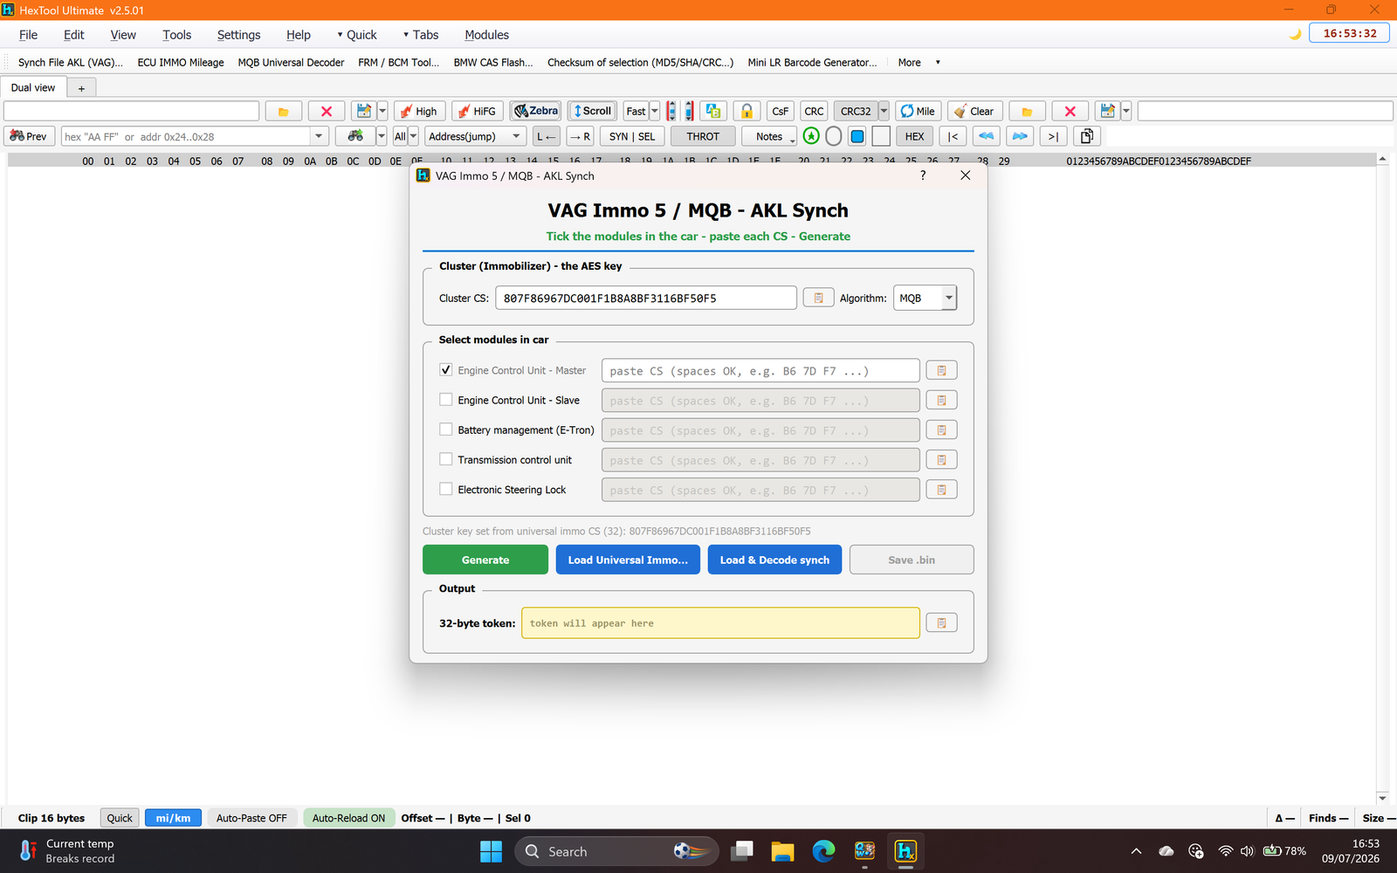Open the File menu
This screenshot has width=1397, height=873.
[28, 35]
